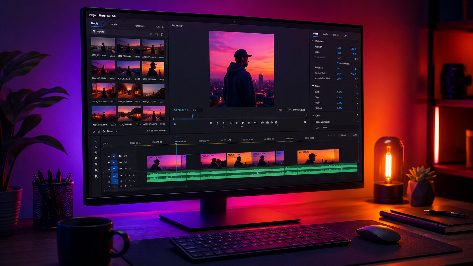Screen dimensions: 473x266
Task: Click the timeline playhead handle on the ruler
Action: point(176,144)
